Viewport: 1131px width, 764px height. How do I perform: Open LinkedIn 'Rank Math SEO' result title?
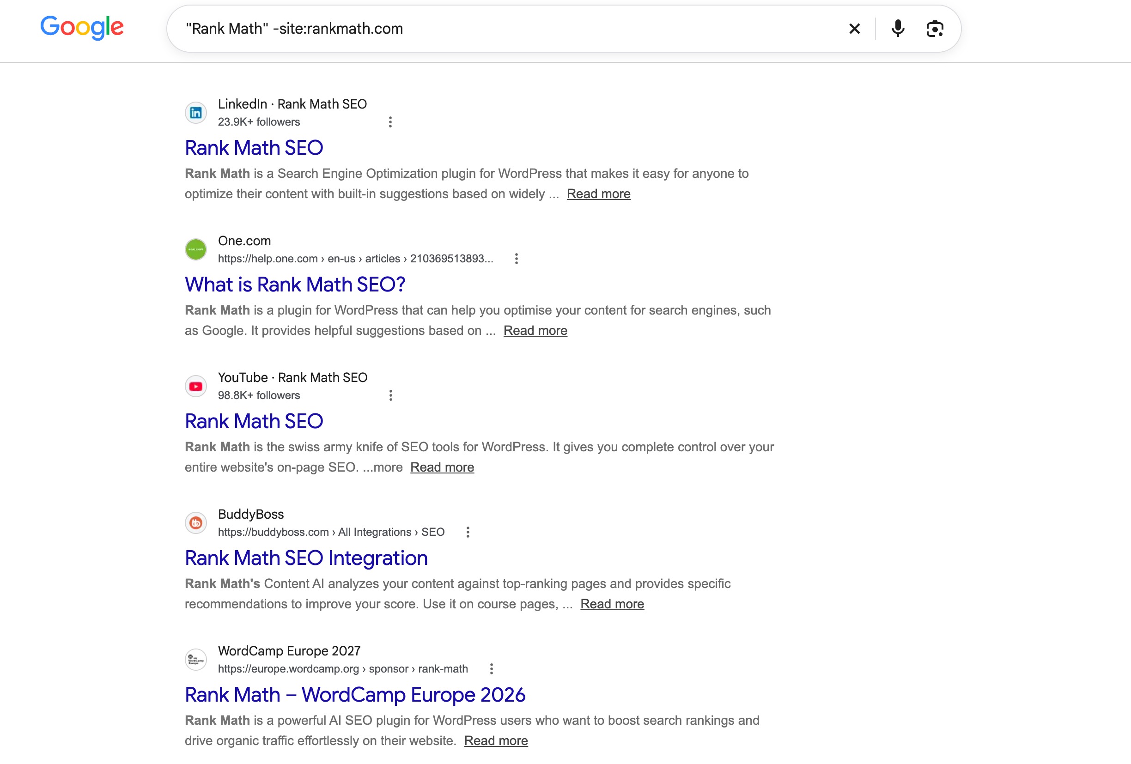point(254,148)
